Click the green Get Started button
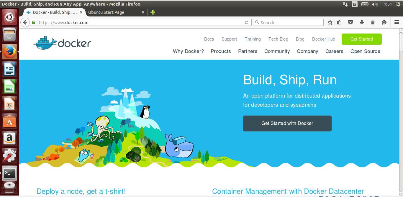Image resolution: width=403 pixels, height=197 pixels. point(361,39)
